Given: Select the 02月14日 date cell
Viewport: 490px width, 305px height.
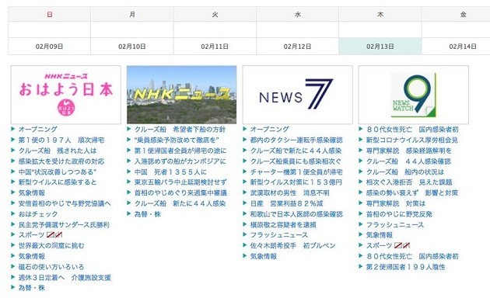Looking at the screenshot, I should click(463, 47).
